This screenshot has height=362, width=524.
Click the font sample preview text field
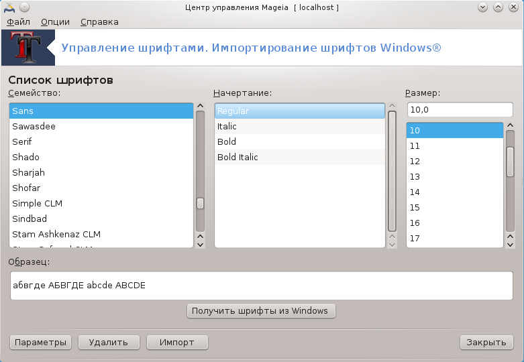(x=262, y=286)
